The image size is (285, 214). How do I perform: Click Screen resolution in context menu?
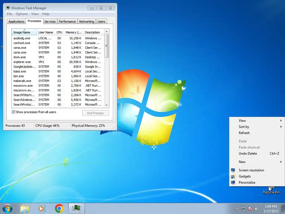coord(257,170)
